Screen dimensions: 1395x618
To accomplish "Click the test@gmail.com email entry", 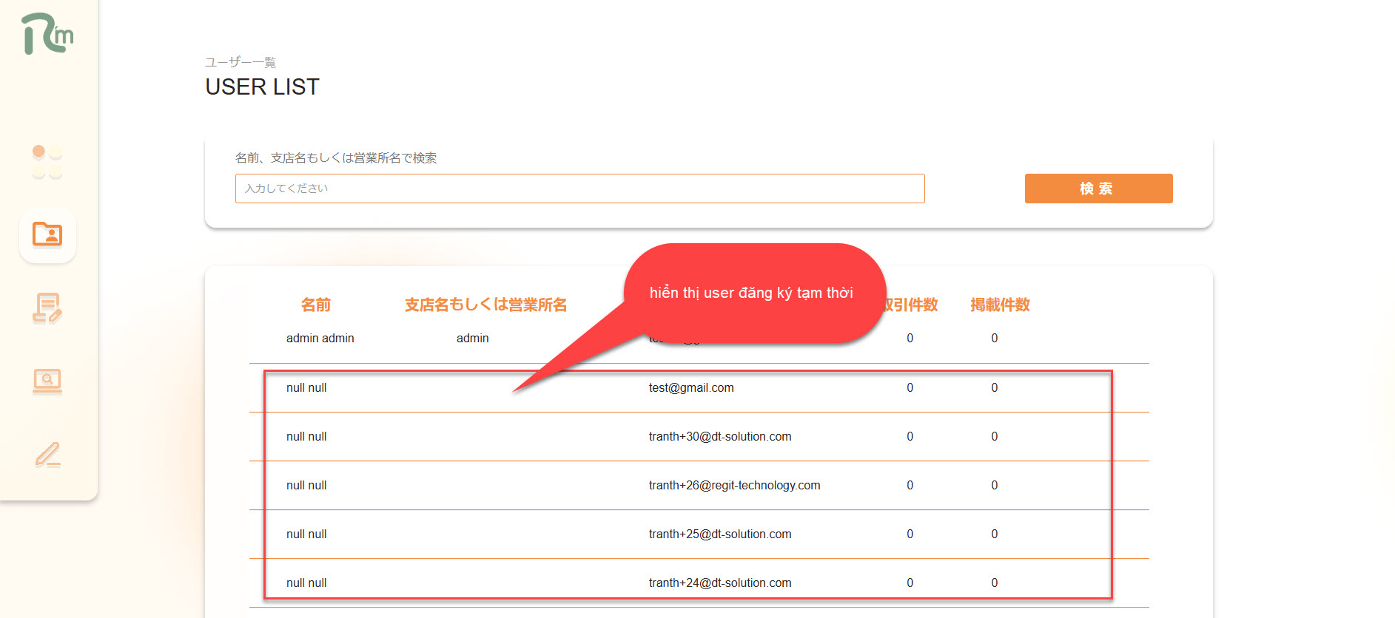I will [691, 387].
